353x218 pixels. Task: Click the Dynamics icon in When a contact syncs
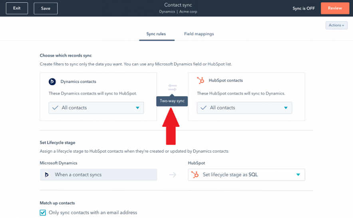47,175
